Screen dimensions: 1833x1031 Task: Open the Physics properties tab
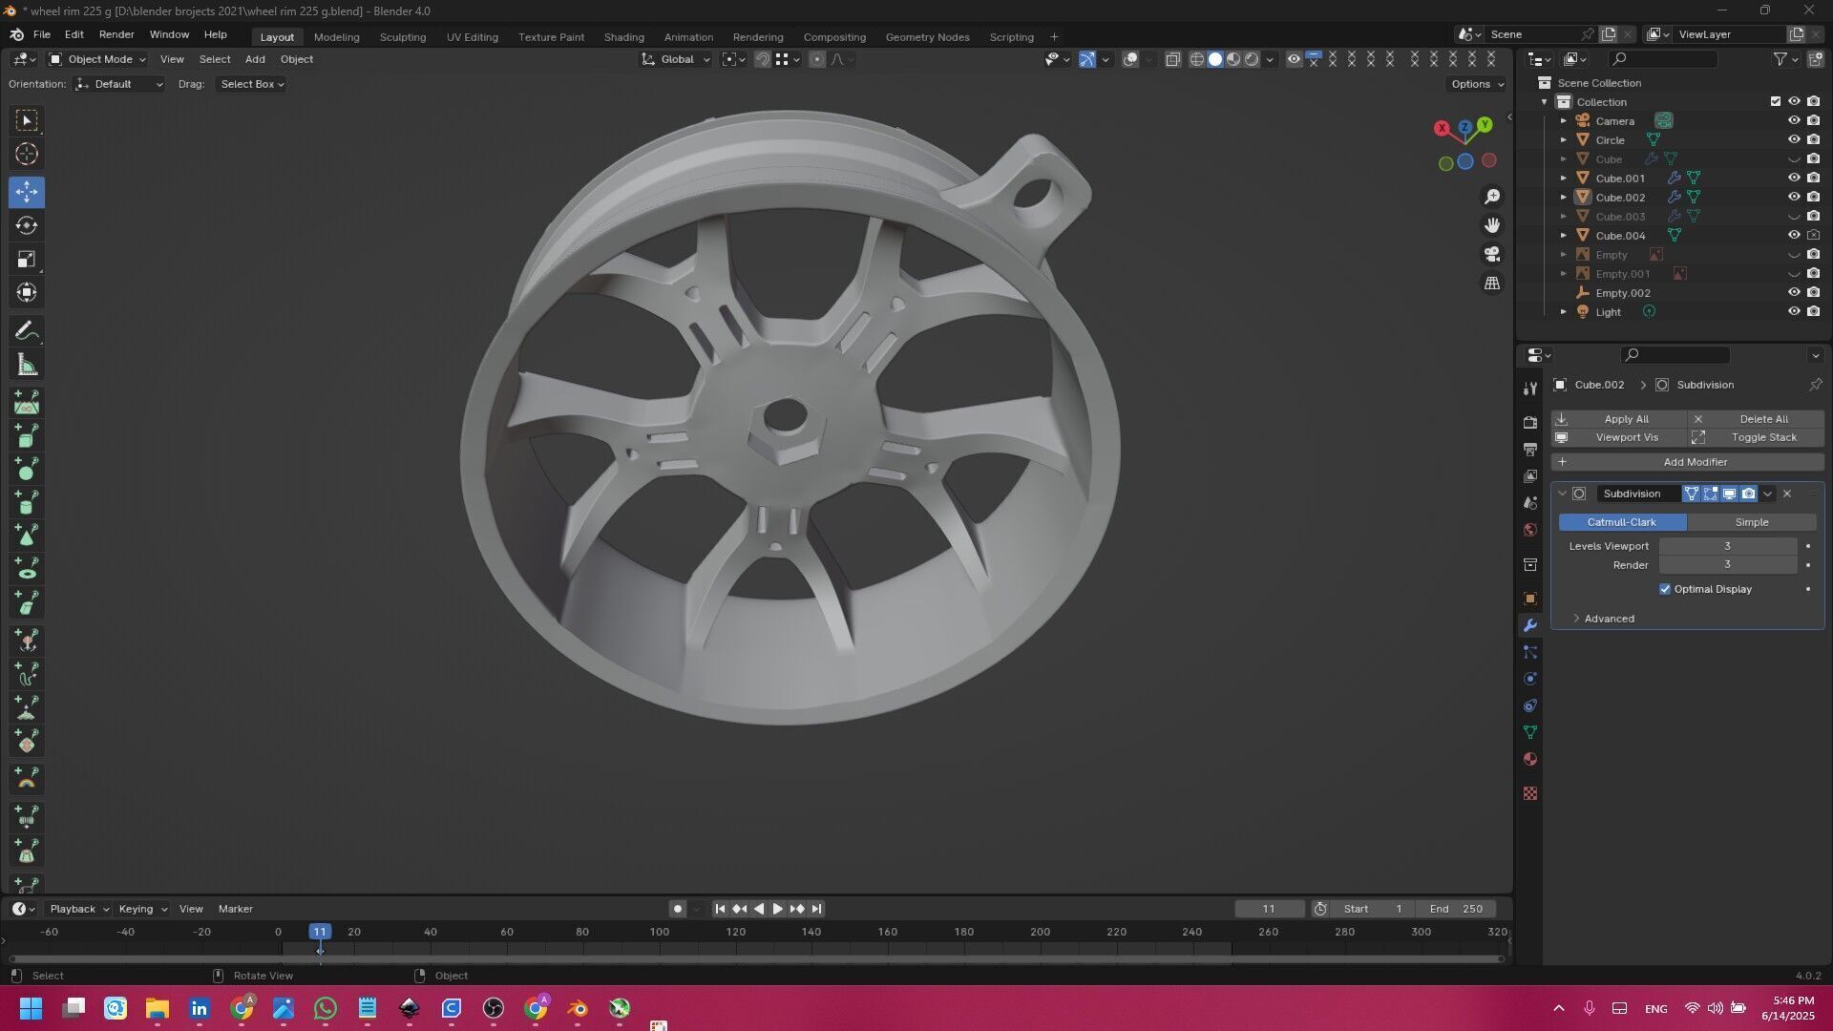[x=1530, y=679]
